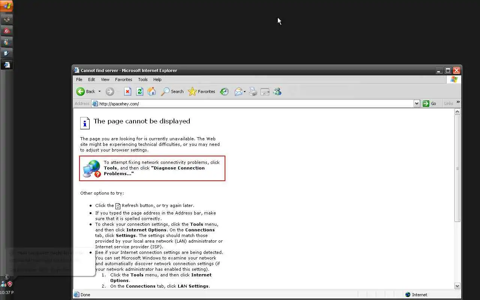
Task: Open the Favorites star button
Action: 202,91
